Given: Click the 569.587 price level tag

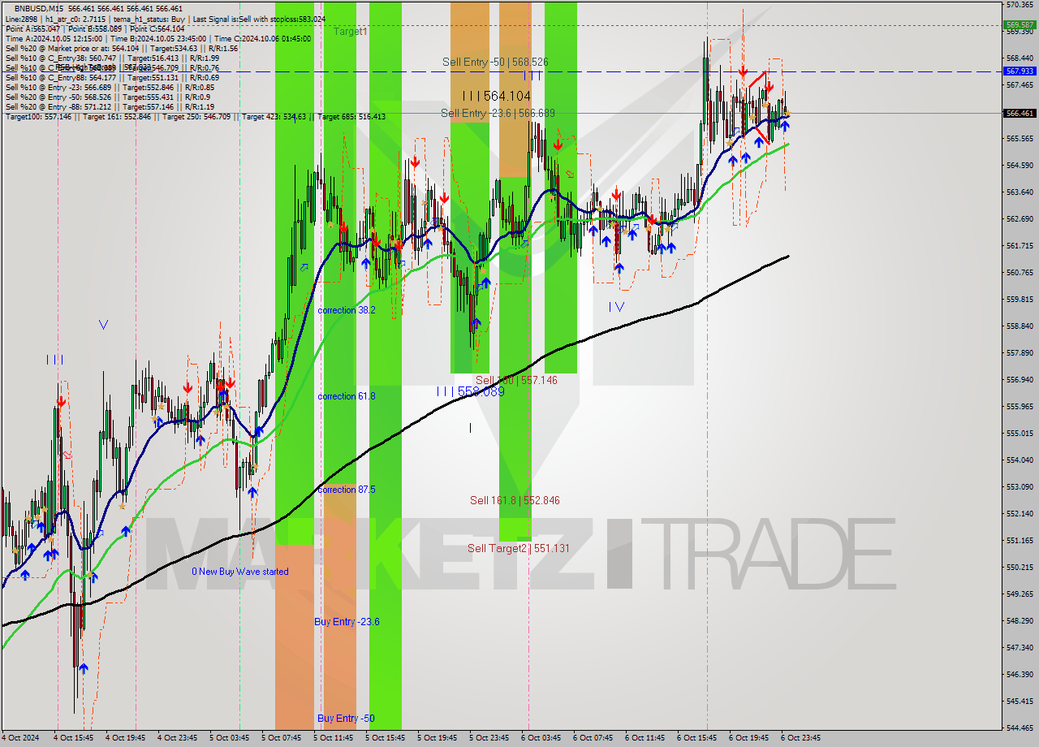Looking at the screenshot, I should click(x=1020, y=24).
